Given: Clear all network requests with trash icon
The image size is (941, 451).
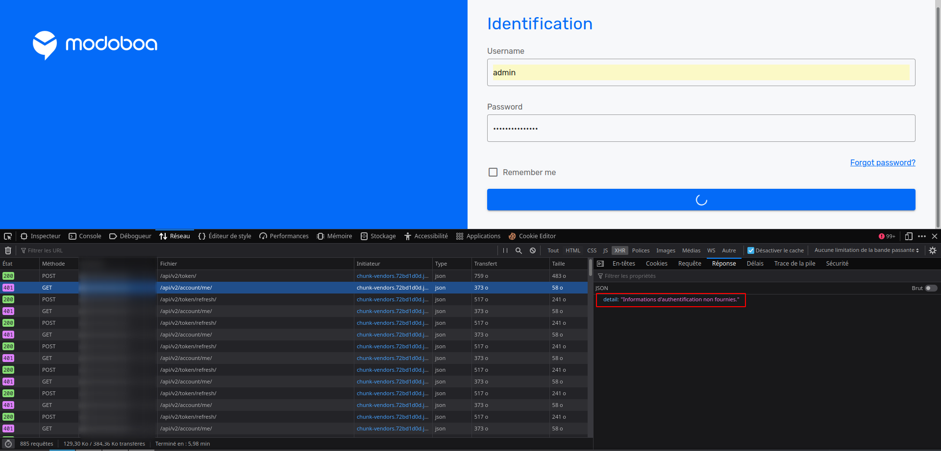Looking at the screenshot, I should pyautogui.click(x=8, y=250).
